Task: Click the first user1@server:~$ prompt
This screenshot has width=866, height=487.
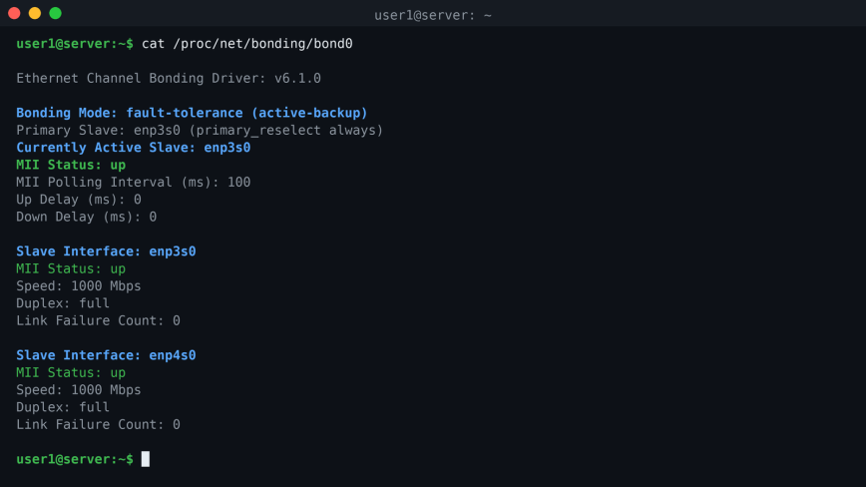Action: tap(75, 44)
